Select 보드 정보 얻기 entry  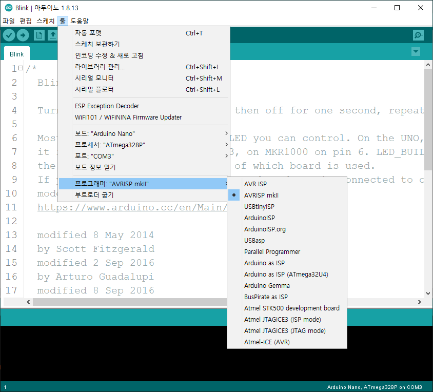click(144, 167)
